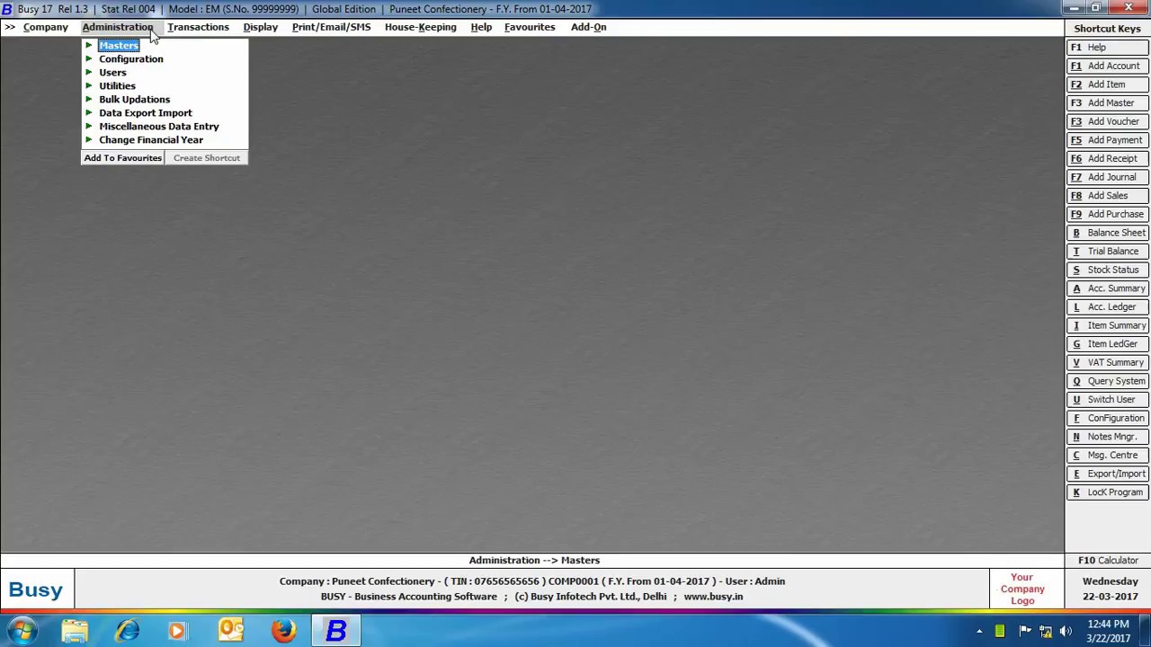The image size is (1151, 647).
Task: Open F10 Calculator
Action: (1108, 561)
